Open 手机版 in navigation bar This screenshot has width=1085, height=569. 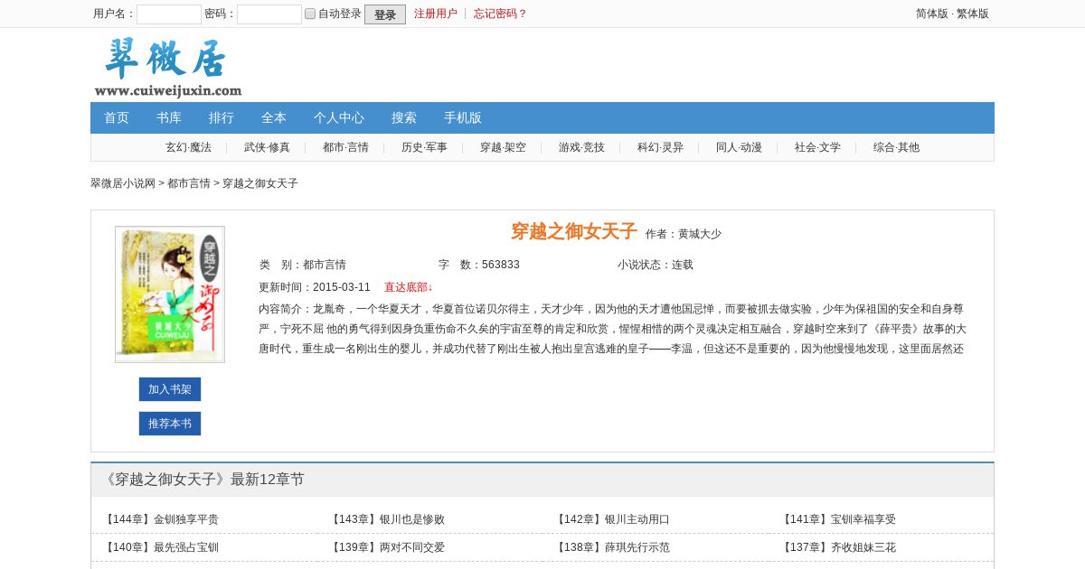(463, 117)
